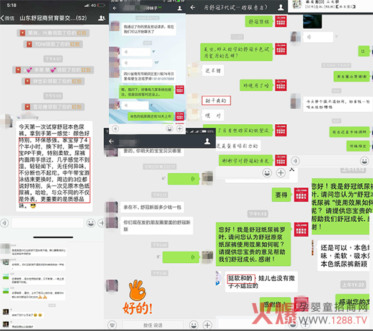Tap the 嗯 对 reply bubble
Screen dimensions: 373x331
(213, 116)
